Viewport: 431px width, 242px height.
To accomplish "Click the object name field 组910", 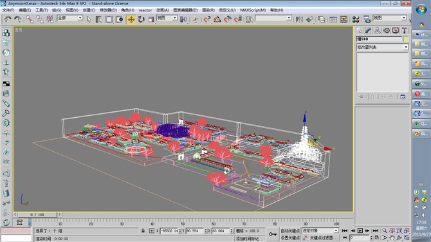I will 379,39.
